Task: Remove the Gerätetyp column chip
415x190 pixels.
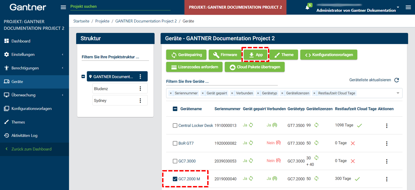Action: [x=258, y=93]
